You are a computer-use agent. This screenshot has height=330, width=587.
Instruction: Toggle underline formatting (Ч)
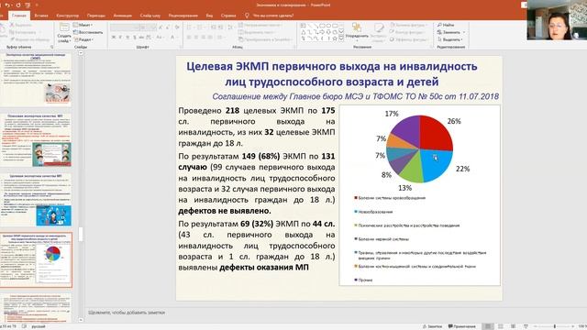coord(127,38)
